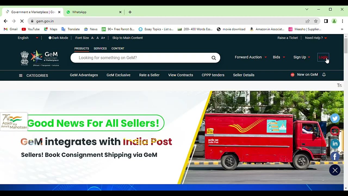
Task: Open Seller Details menu item
Action: click(244, 75)
